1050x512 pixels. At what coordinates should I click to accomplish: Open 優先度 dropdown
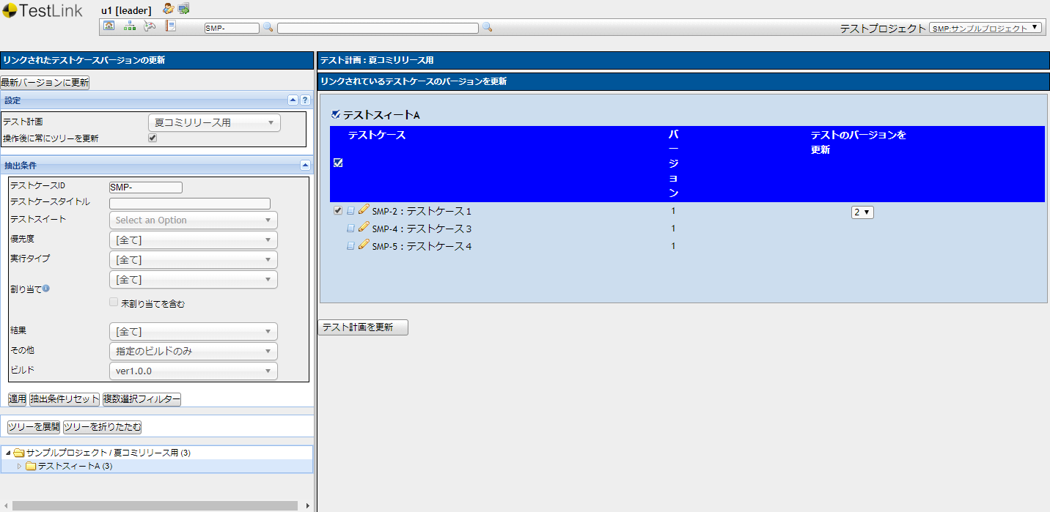(x=194, y=240)
